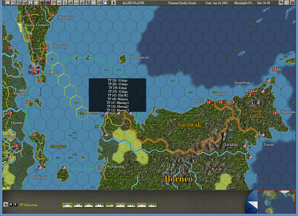Click the globe toolbar icon
This screenshot has height=216, width=298.
pos(82,3)
